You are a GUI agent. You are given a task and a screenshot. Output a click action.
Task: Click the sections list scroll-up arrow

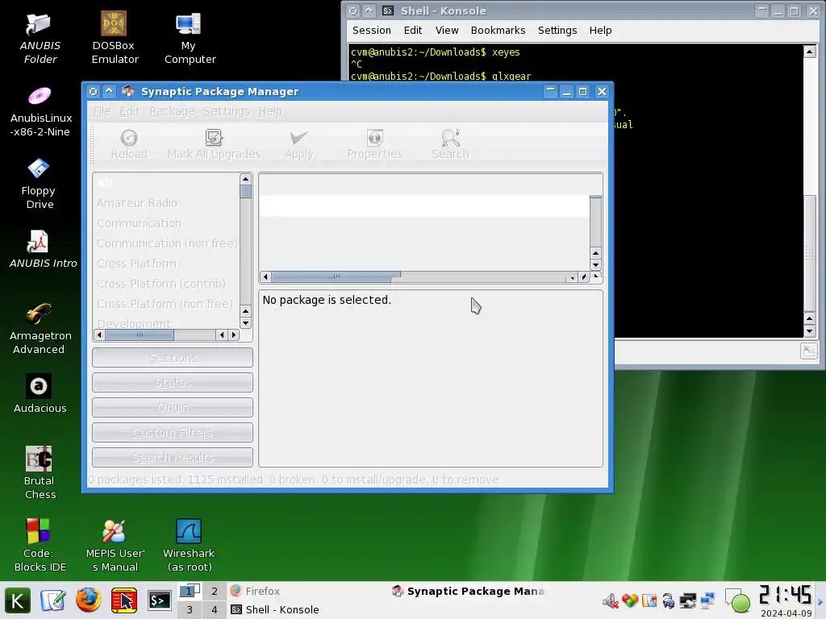click(x=245, y=179)
